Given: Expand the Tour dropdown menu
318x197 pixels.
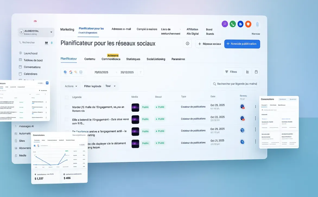Looking at the screenshot, I should coord(110,86).
